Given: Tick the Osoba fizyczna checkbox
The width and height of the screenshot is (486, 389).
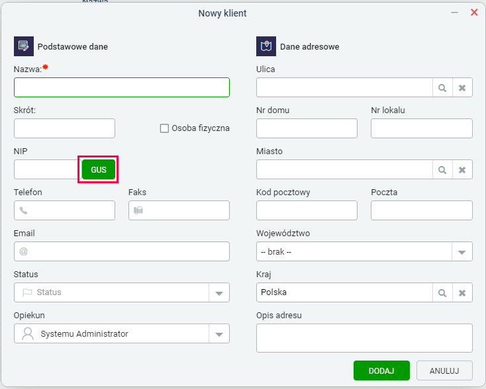Looking at the screenshot, I should point(164,128).
